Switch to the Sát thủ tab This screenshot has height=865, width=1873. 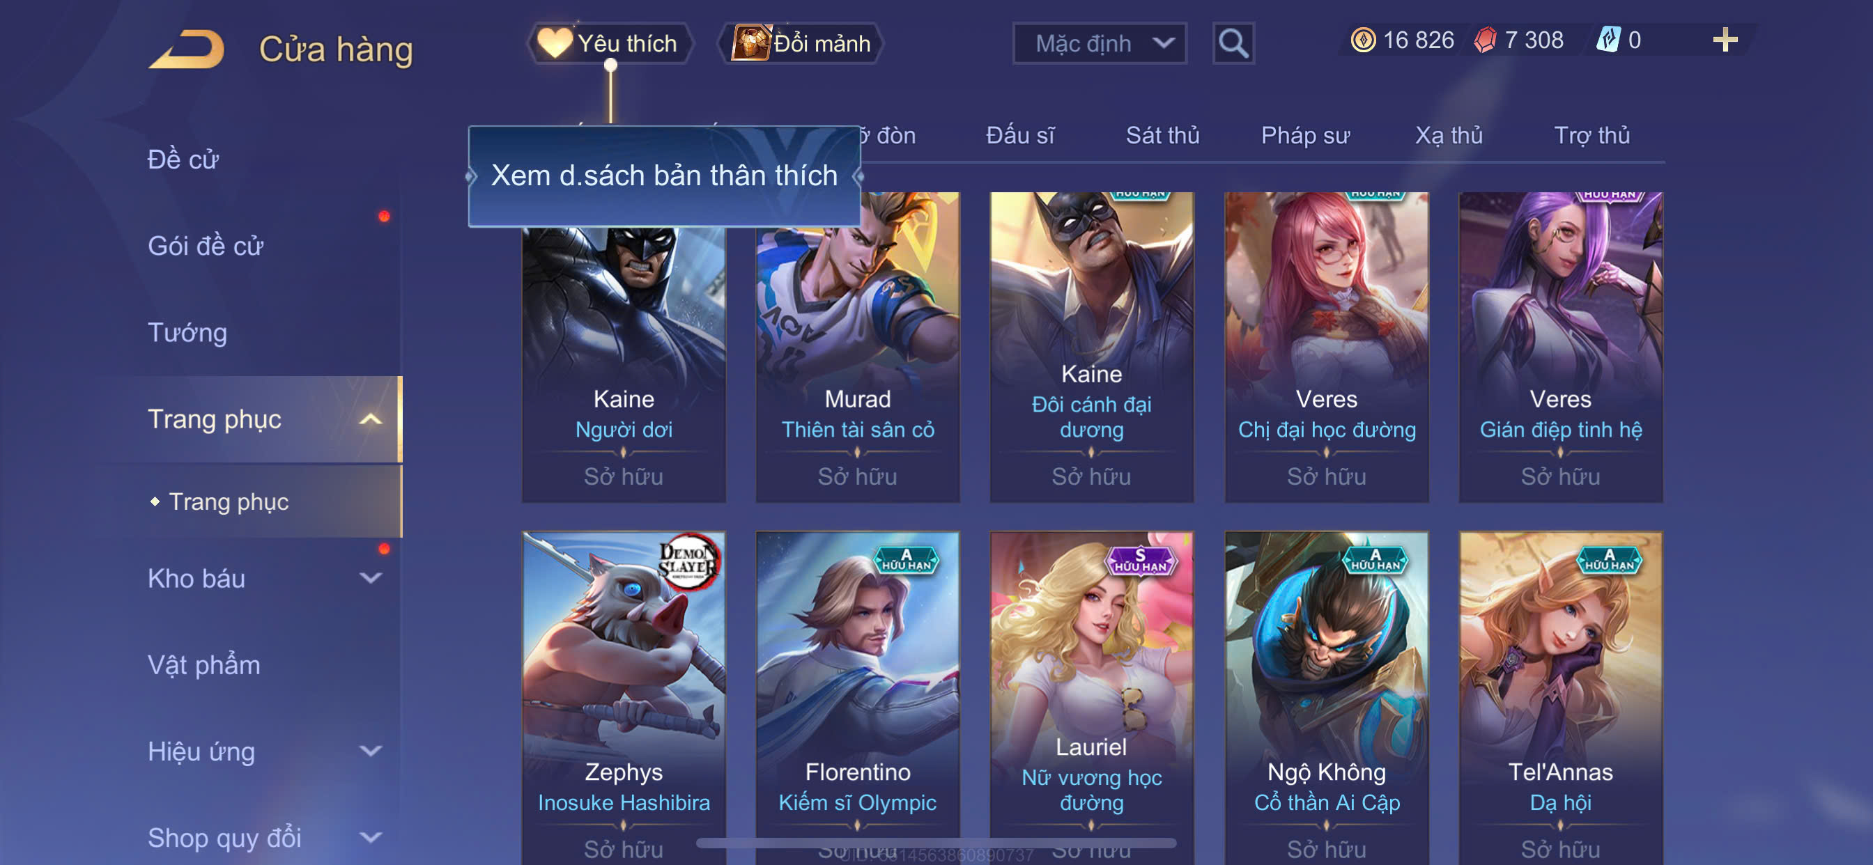1162,135
